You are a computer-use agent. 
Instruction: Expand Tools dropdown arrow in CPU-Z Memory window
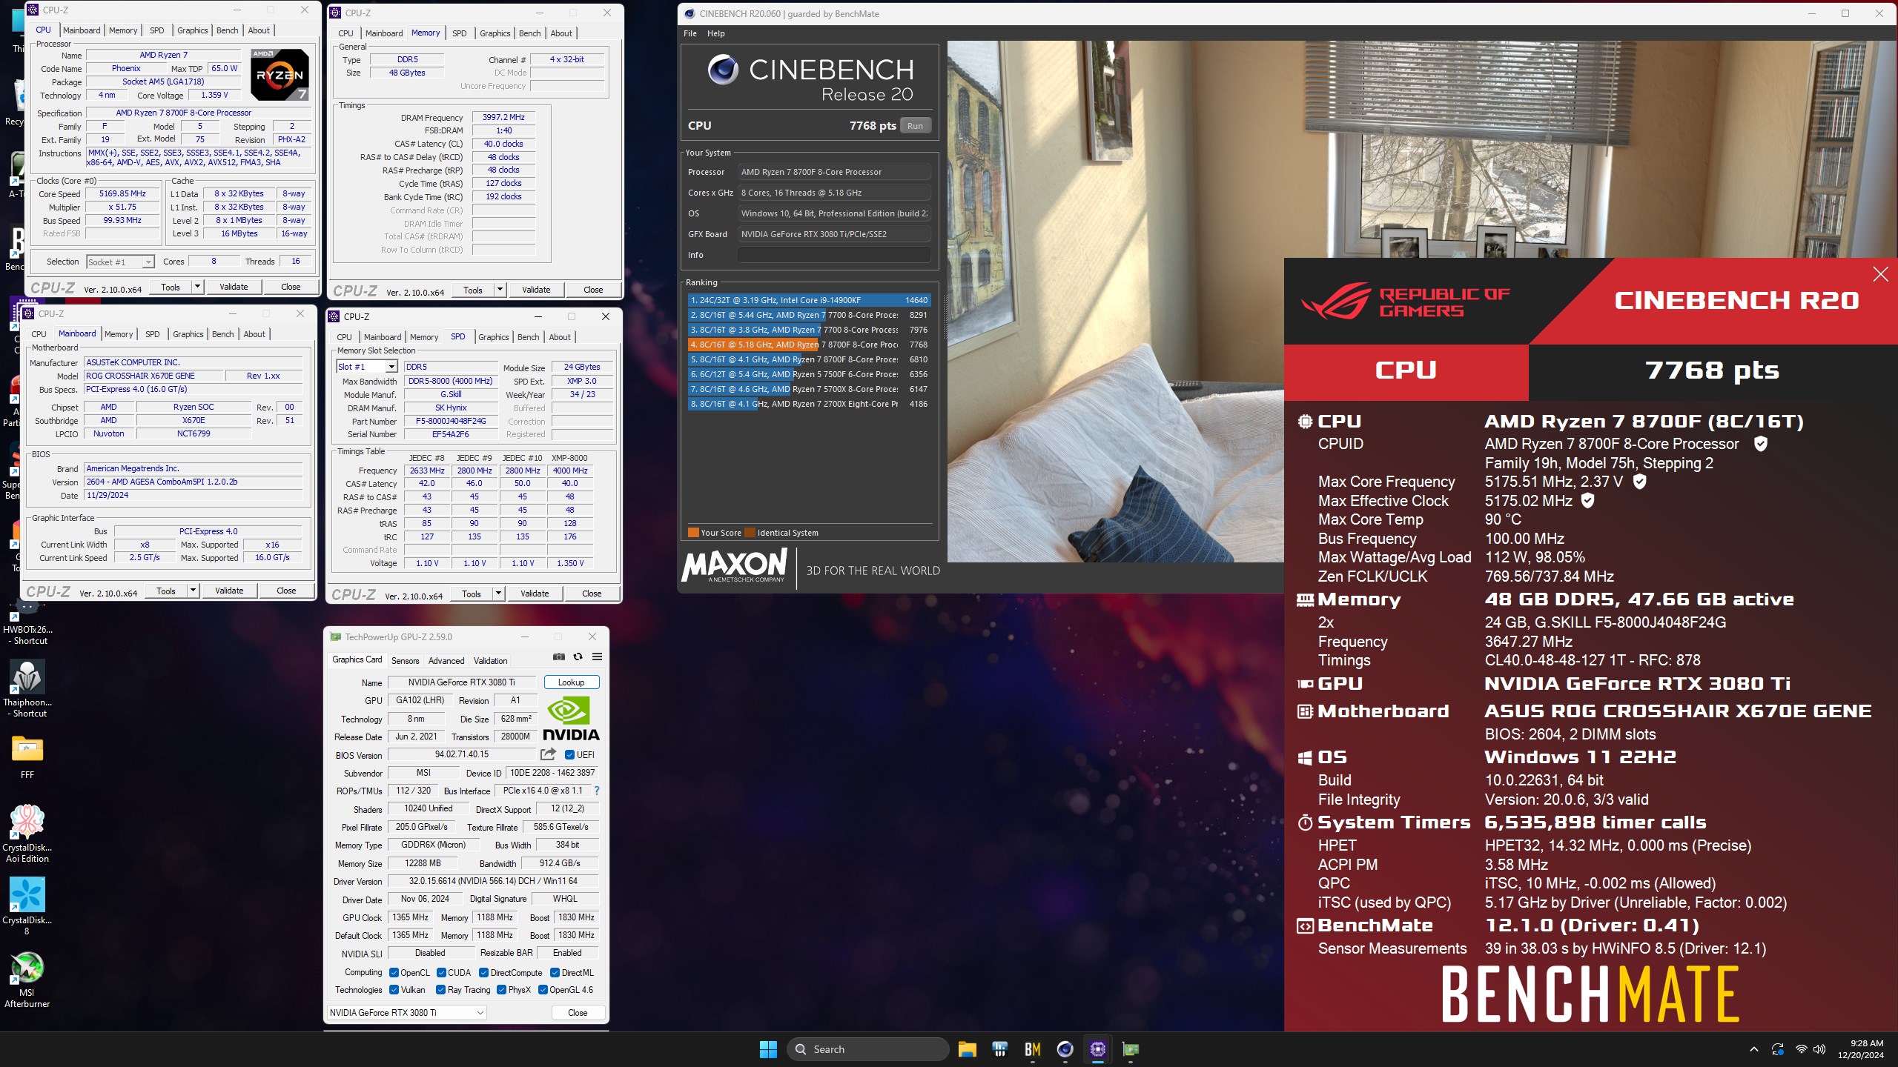click(x=500, y=290)
